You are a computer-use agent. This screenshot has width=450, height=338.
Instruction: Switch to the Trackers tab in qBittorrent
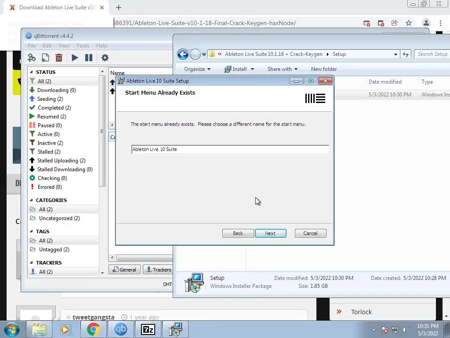(158, 270)
